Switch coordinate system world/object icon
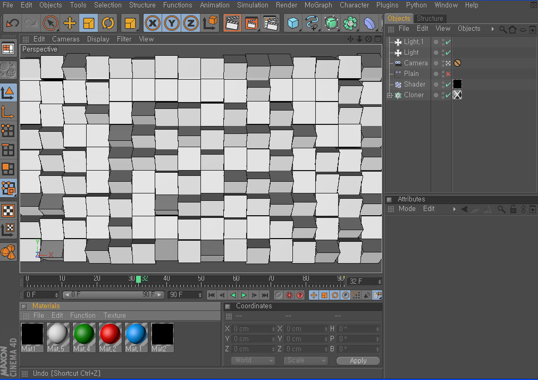538x380 pixels. [210, 23]
